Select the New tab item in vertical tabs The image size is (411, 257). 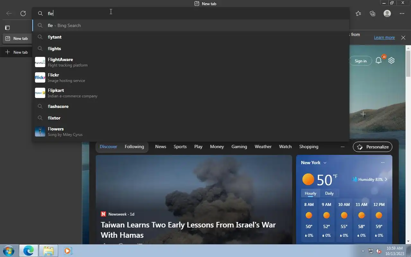click(x=17, y=39)
